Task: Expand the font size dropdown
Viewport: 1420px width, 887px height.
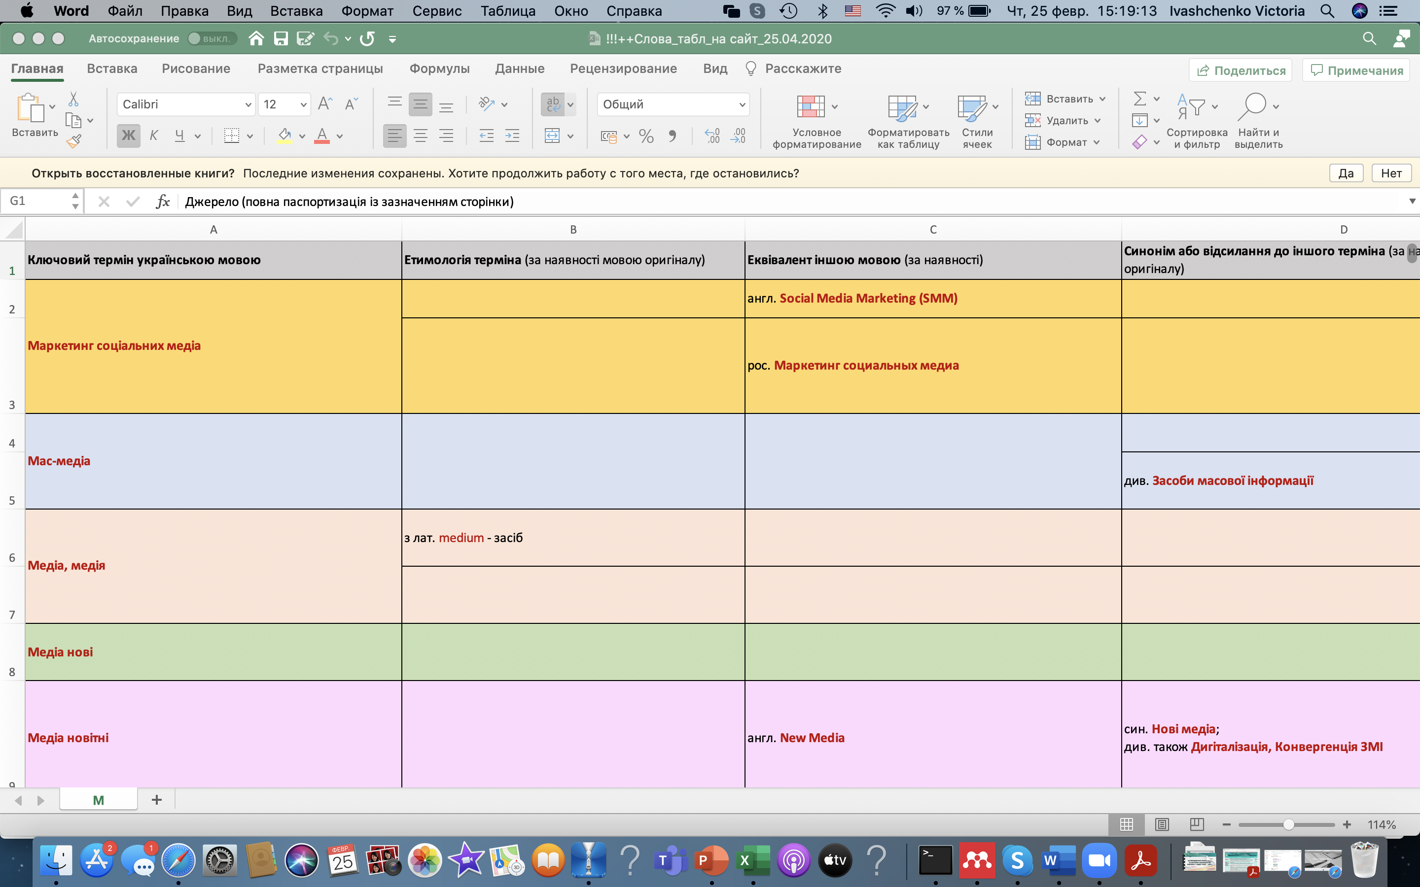Action: click(303, 104)
